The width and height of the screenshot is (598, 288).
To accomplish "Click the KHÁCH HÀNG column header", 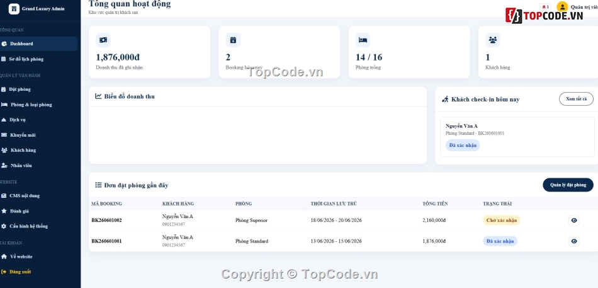I will tap(178, 204).
